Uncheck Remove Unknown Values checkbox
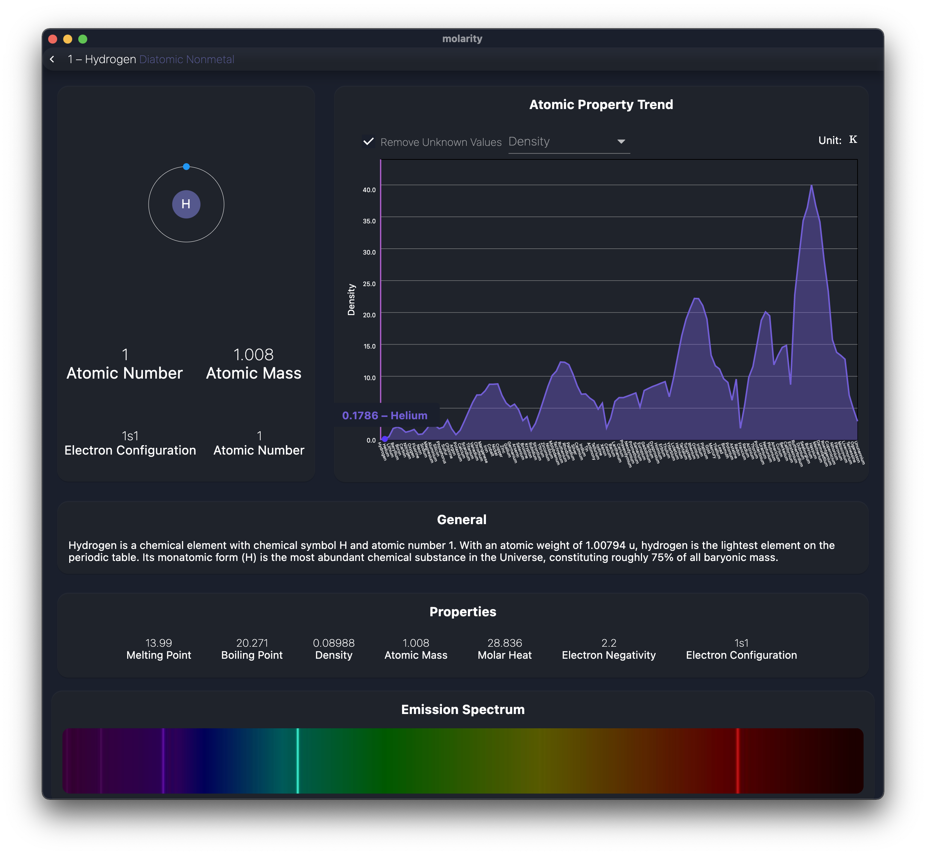This screenshot has width=926, height=855. pos(368,142)
